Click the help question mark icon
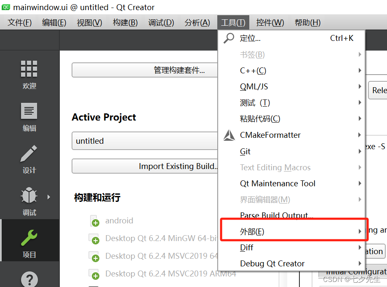The height and width of the screenshot is (287, 387). point(29,278)
